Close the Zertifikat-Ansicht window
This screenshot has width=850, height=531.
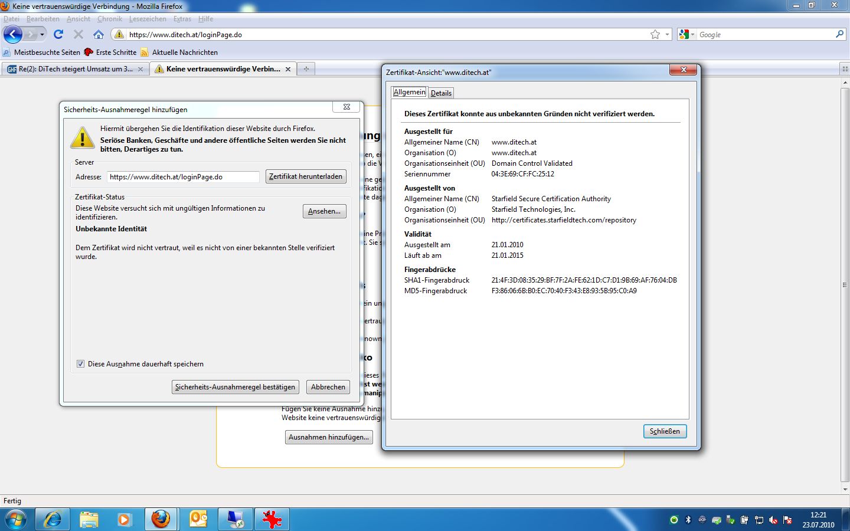(684, 70)
